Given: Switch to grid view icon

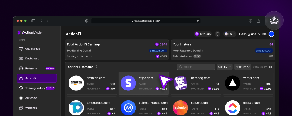Looking at the screenshot, I should pyautogui.click(x=271, y=67).
